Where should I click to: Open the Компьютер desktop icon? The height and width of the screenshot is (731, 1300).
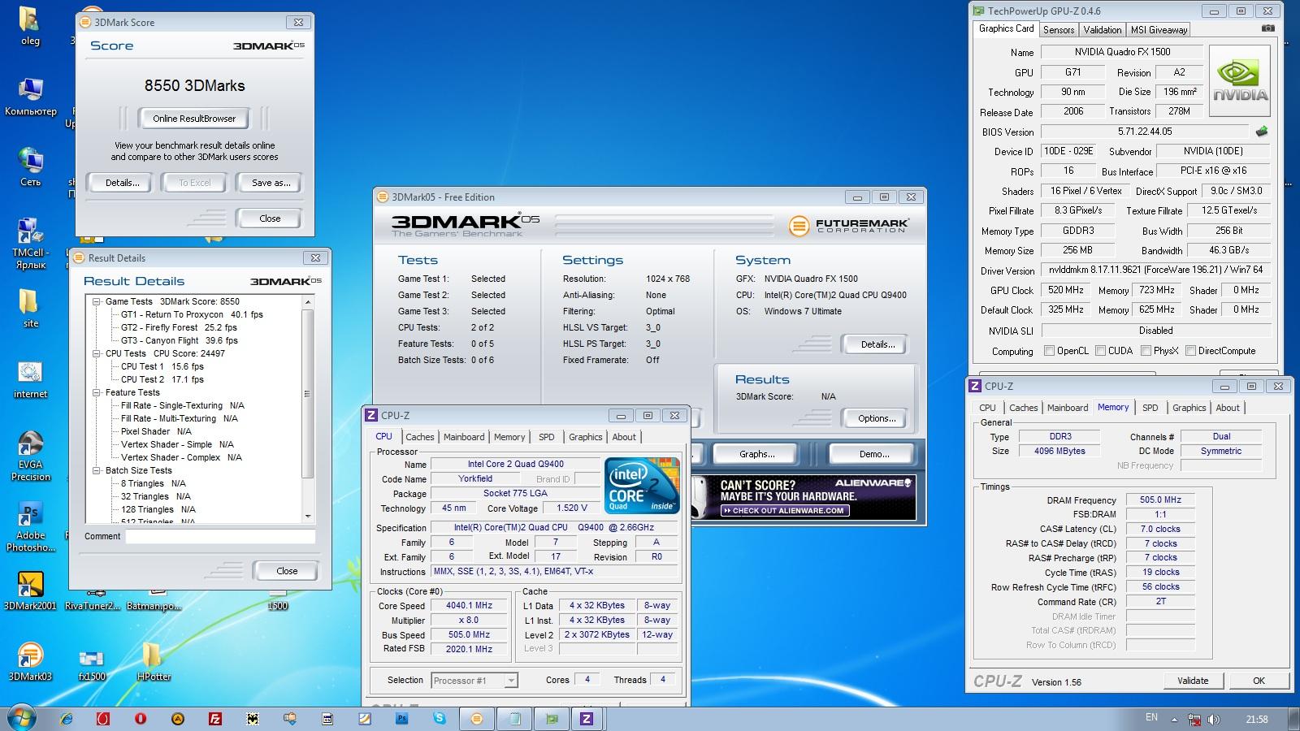tap(30, 97)
